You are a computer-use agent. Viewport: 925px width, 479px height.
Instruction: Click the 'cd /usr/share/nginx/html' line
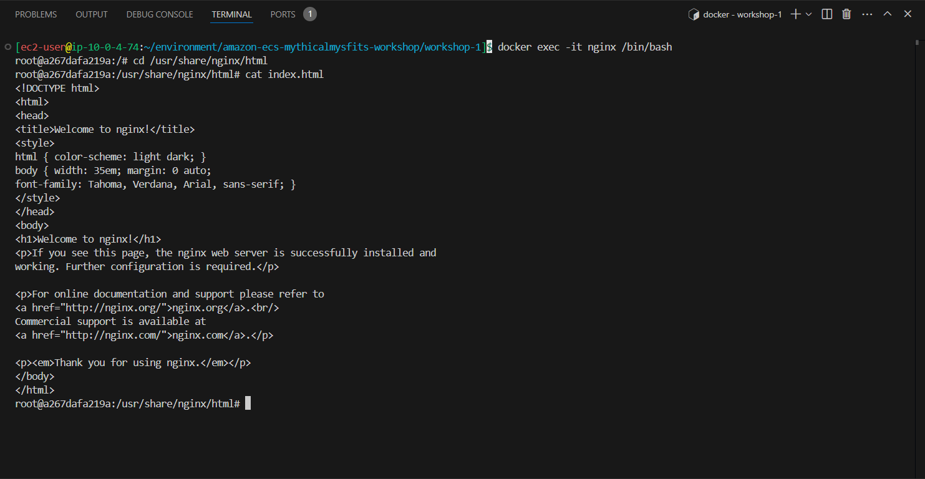click(141, 60)
